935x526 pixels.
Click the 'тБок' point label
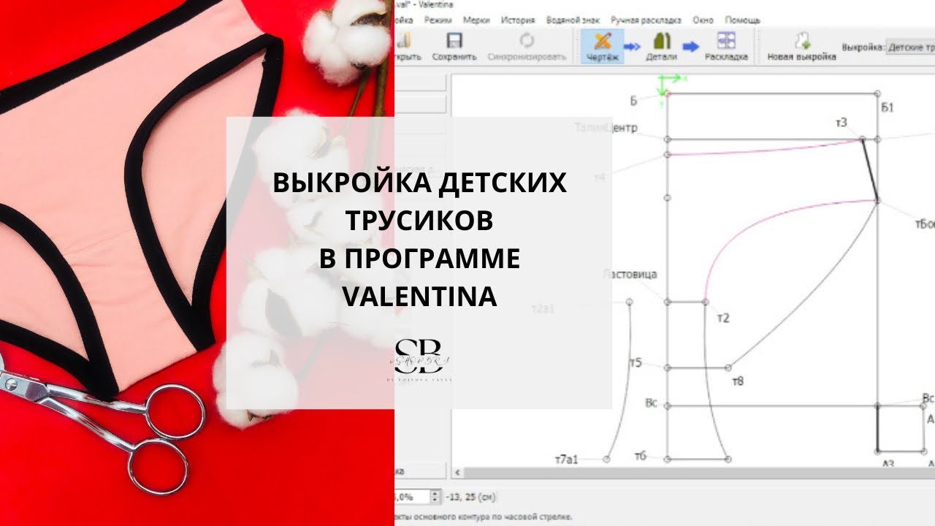(x=924, y=224)
